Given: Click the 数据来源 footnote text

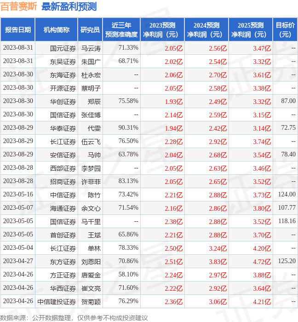Looking at the screenshot, I should [x=74, y=318].
